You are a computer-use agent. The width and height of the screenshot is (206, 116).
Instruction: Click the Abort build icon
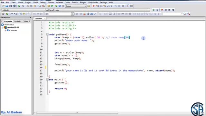[x=63, y=6]
